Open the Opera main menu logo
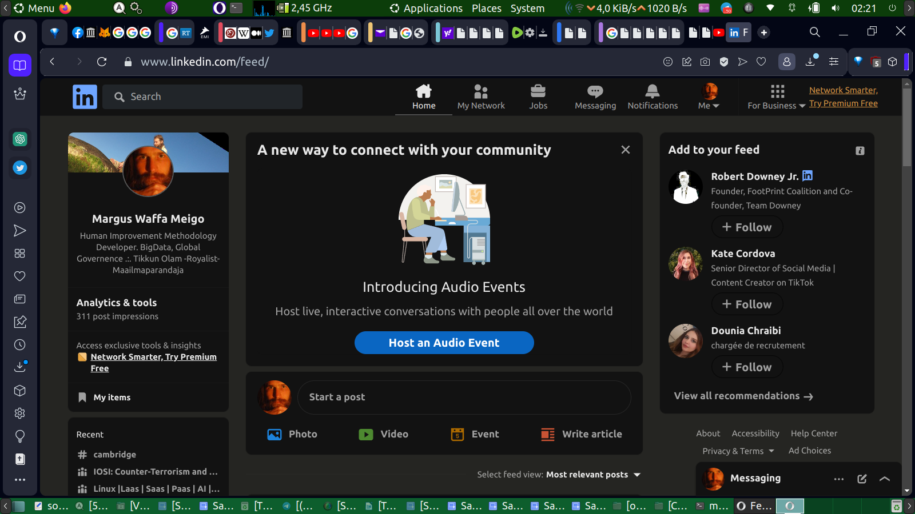Screen dimensions: 915x514 coord(20,37)
